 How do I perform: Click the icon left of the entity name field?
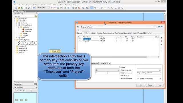click(x=78, y=27)
